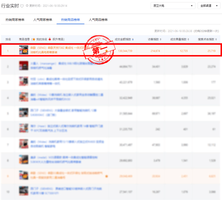Open thumbnail of rank 4 product
The width and height of the screenshot is (222, 200).
point(24,97)
